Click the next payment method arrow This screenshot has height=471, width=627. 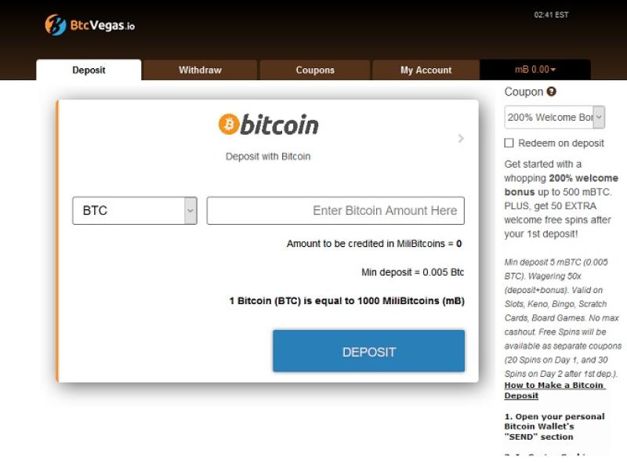(x=461, y=139)
